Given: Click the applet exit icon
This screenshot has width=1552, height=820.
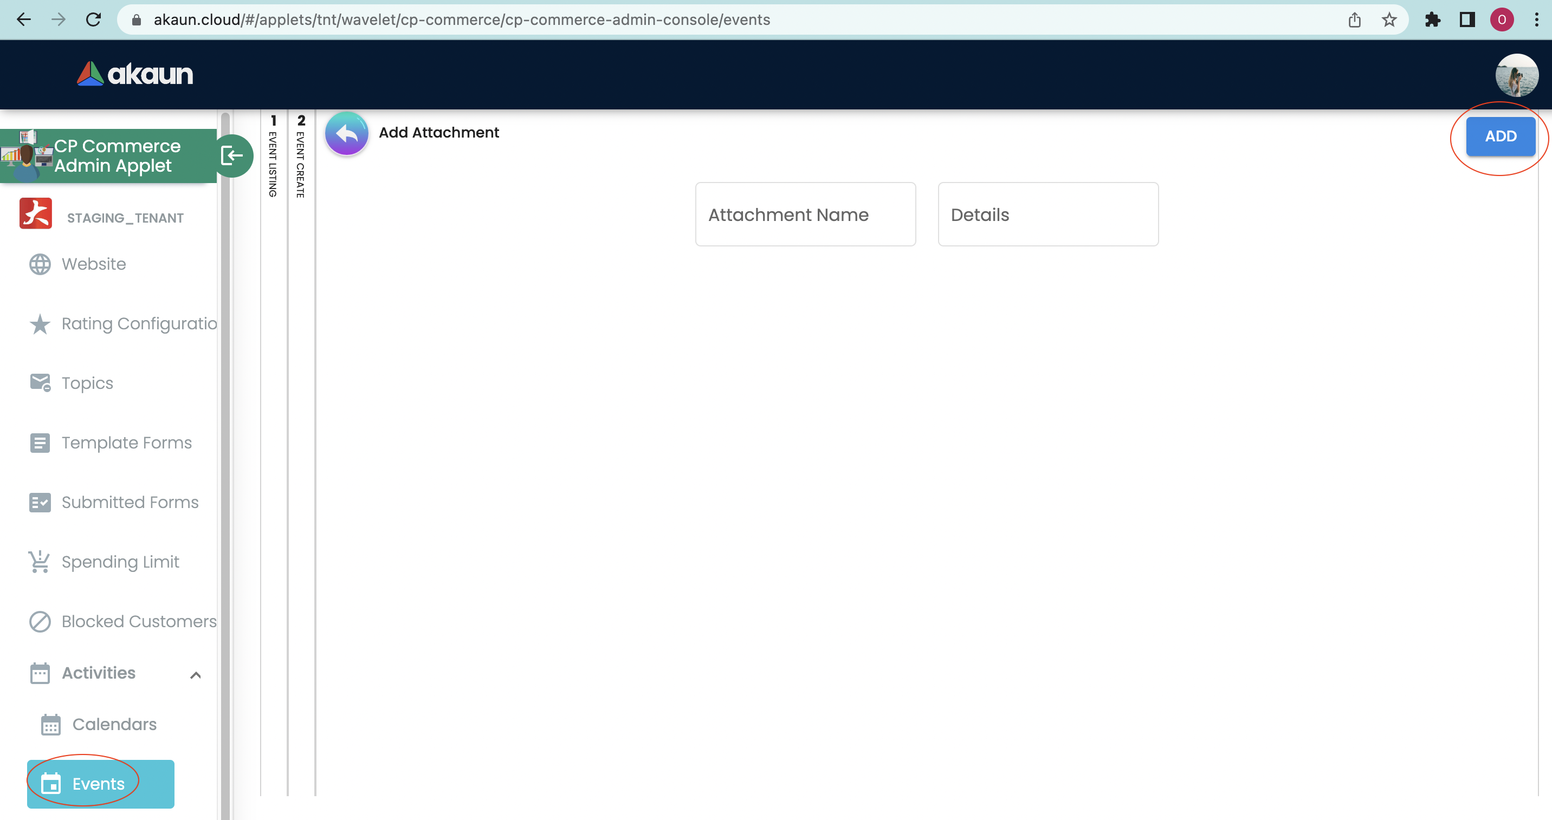Looking at the screenshot, I should [x=232, y=156].
